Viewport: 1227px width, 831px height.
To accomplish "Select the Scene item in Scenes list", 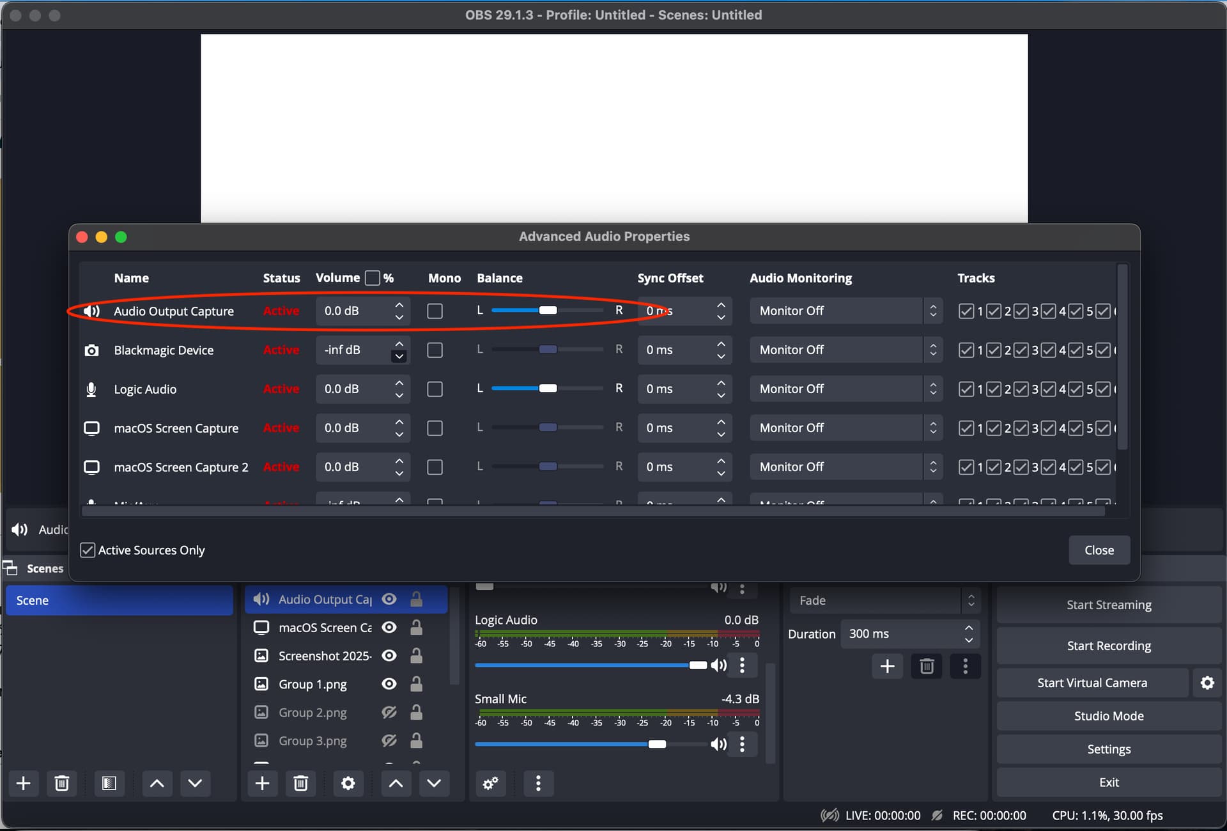I will click(x=119, y=600).
